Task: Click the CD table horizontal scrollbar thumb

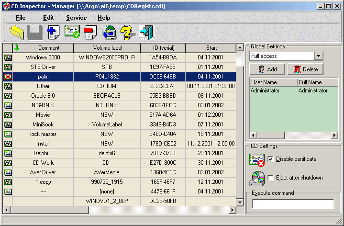Action: pos(50,210)
